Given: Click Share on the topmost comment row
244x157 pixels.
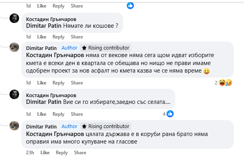Looking at the screenshot, I should [77, 6].
